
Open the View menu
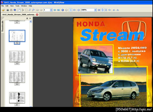[12, 6]
